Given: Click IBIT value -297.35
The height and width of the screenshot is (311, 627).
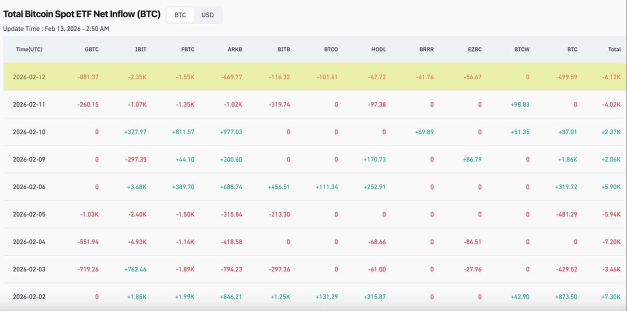Looking at the screenshot, I should click(136, 159).
